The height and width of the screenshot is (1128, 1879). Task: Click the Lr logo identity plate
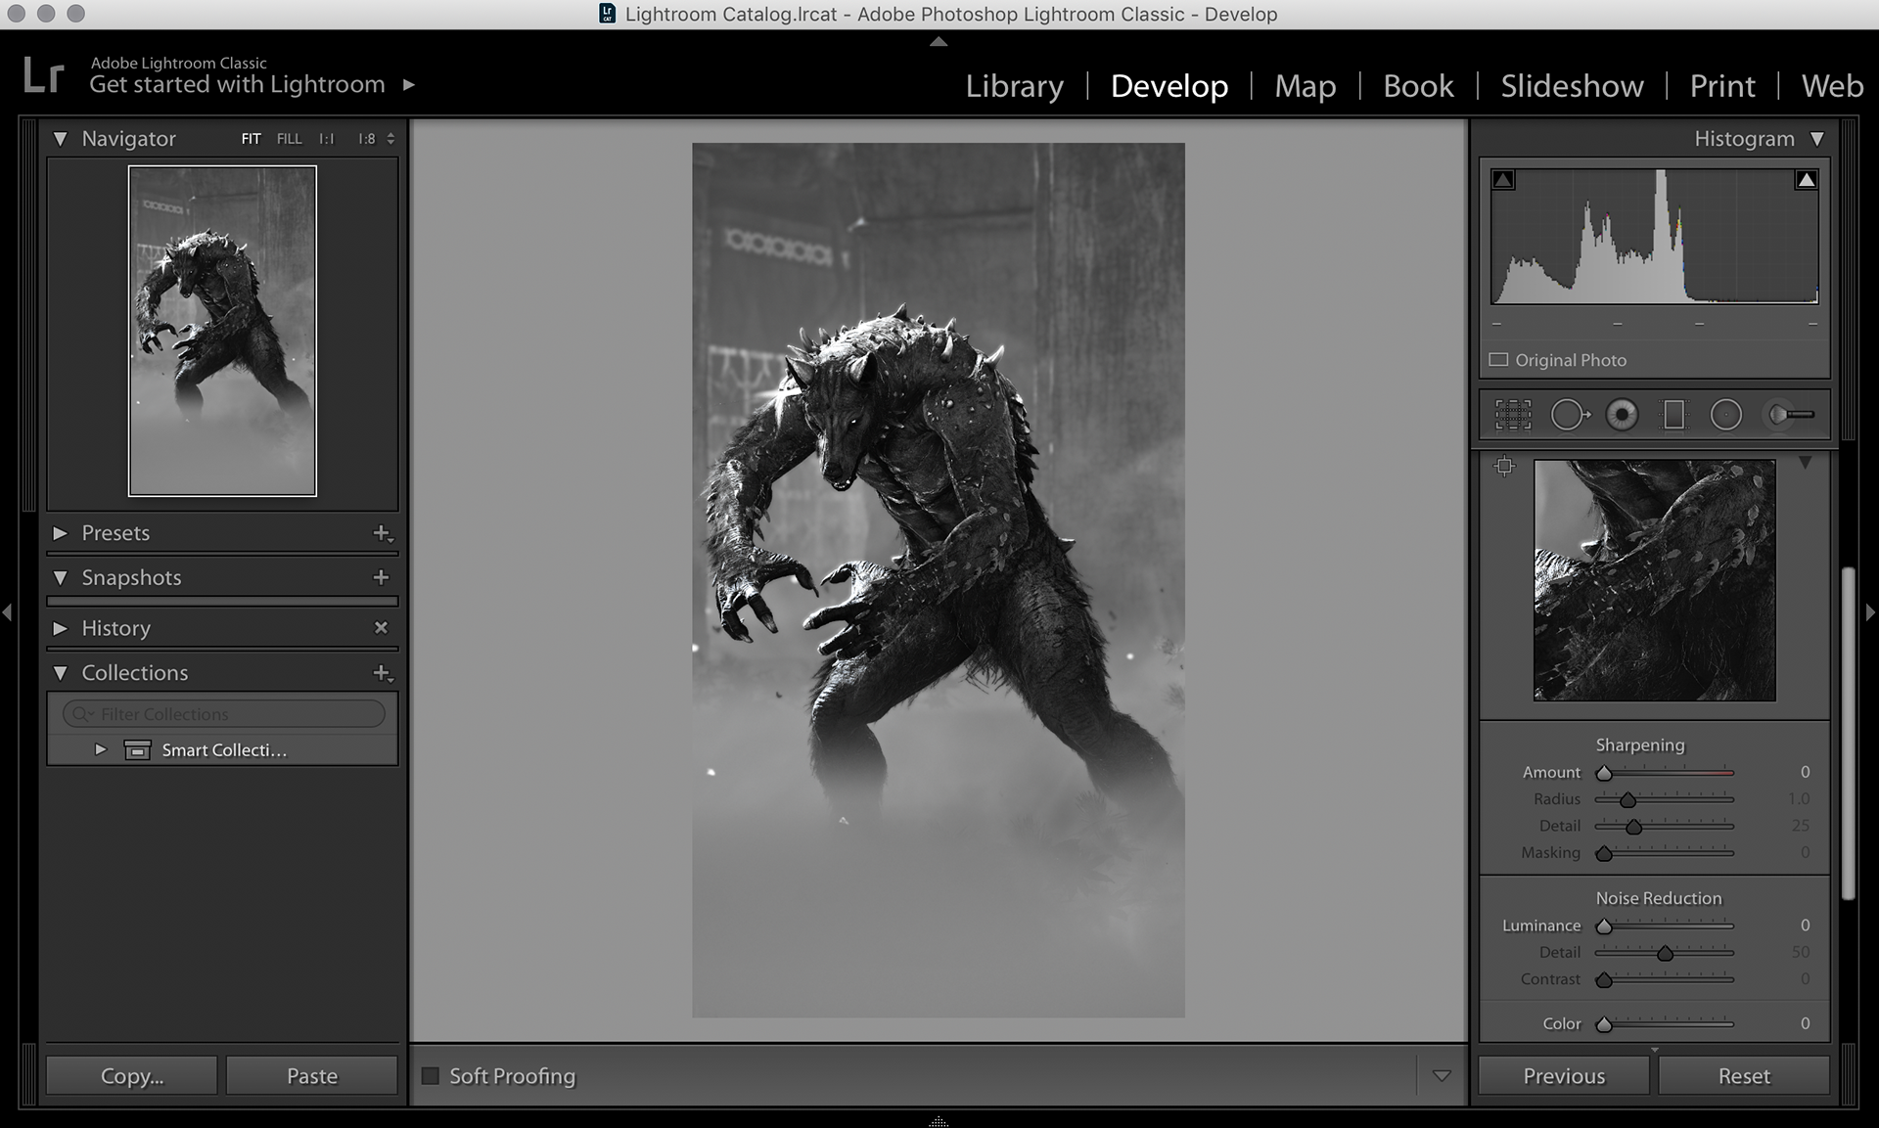click(x=43, y=75)
